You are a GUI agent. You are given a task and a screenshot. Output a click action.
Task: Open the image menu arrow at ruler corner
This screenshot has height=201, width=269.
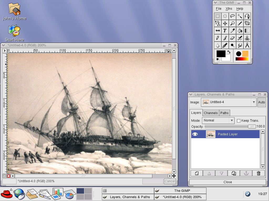click(5, 51)
